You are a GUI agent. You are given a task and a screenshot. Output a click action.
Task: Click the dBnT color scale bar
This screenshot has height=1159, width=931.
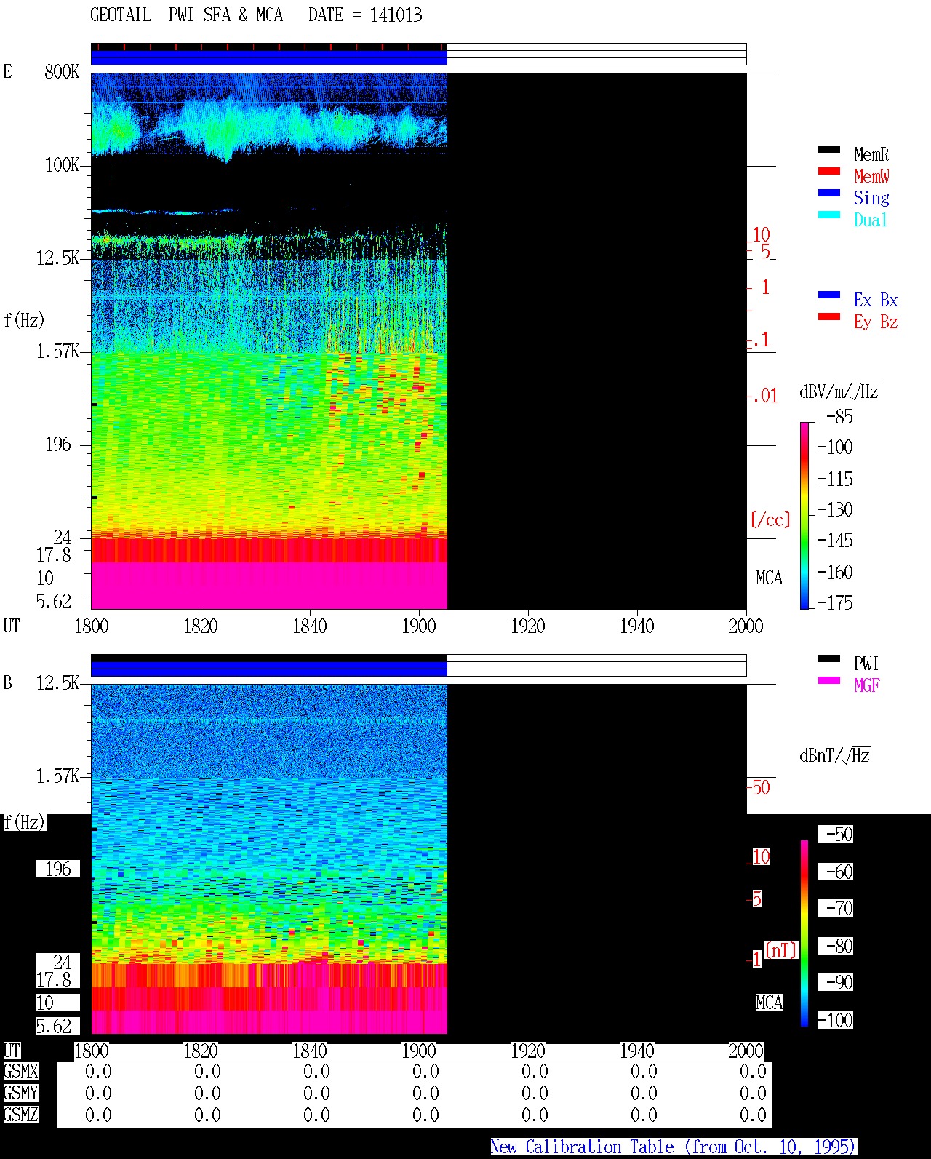tap(804, 933)
